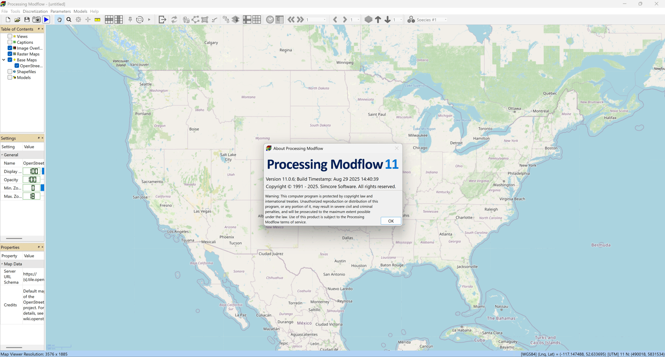Screen dimensions: 665x357
Task: Activate the Zoom magnifier tool
Action: pos(69,19)
